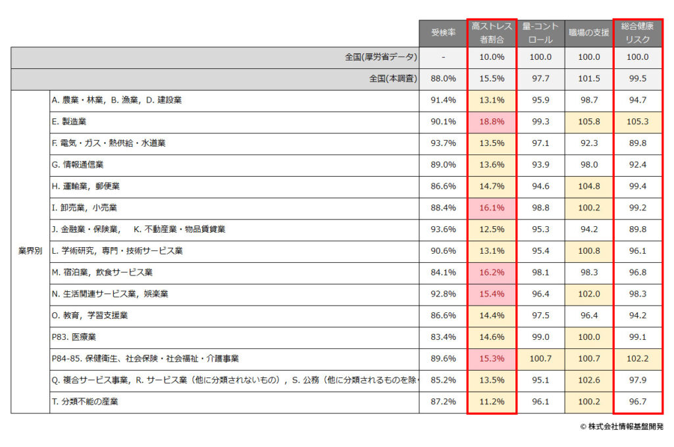Click the 88.0% 受検率 value for 本調査

click(x=443, y=79)
